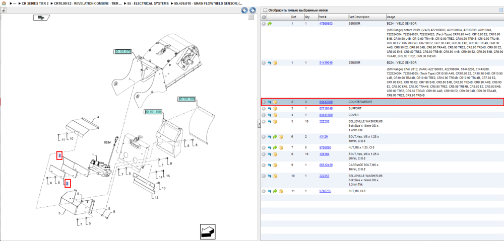Click the box icon on the COUNTERWEIGHT row

[x=275, y=102]
